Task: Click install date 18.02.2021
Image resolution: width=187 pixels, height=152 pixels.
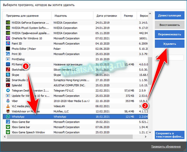Action: pos(103,116)
